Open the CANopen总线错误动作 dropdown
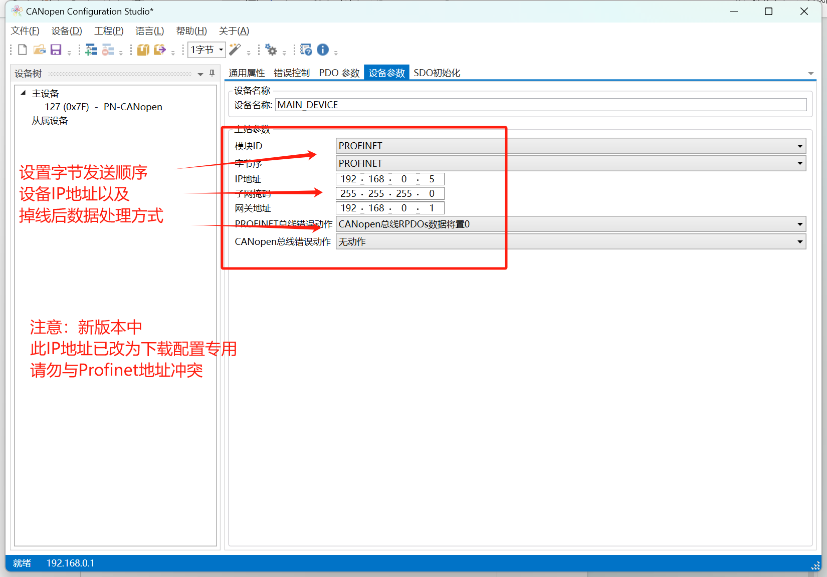The height and width of the screenshot is (577, 827). (x=571, y=241)
